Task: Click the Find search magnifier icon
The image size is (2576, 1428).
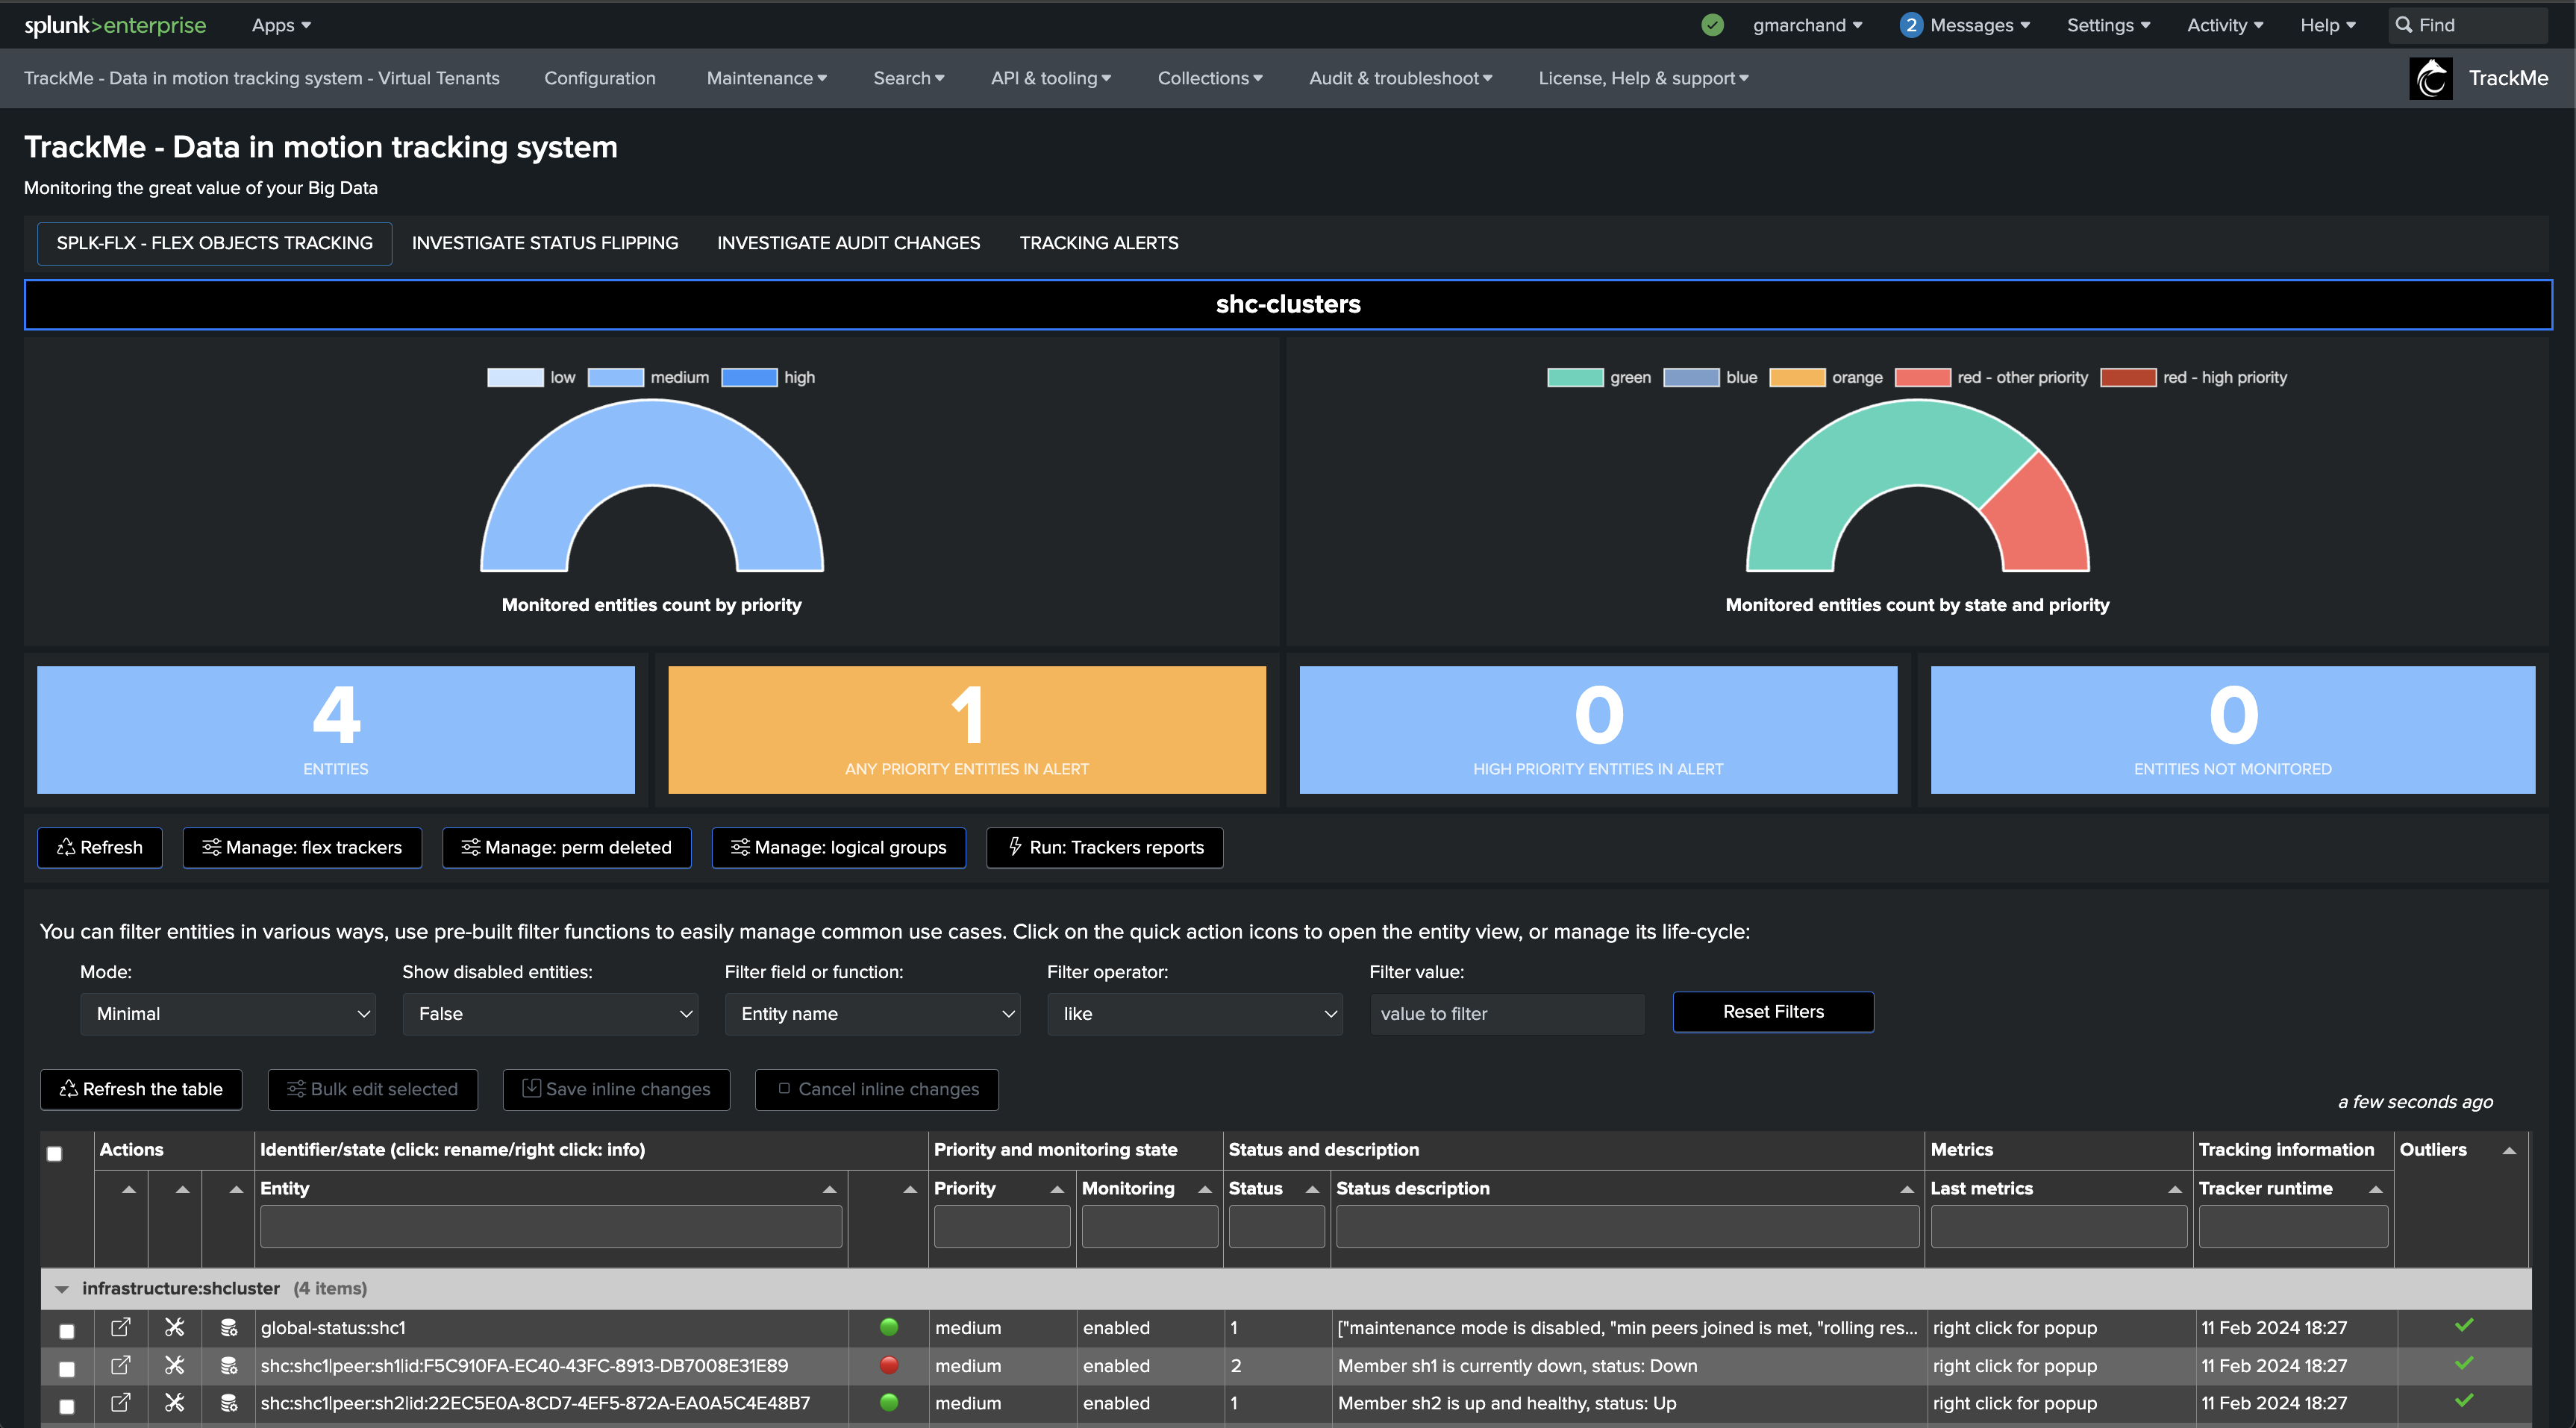Action: pyautogui.click(x=2404, y=25)
